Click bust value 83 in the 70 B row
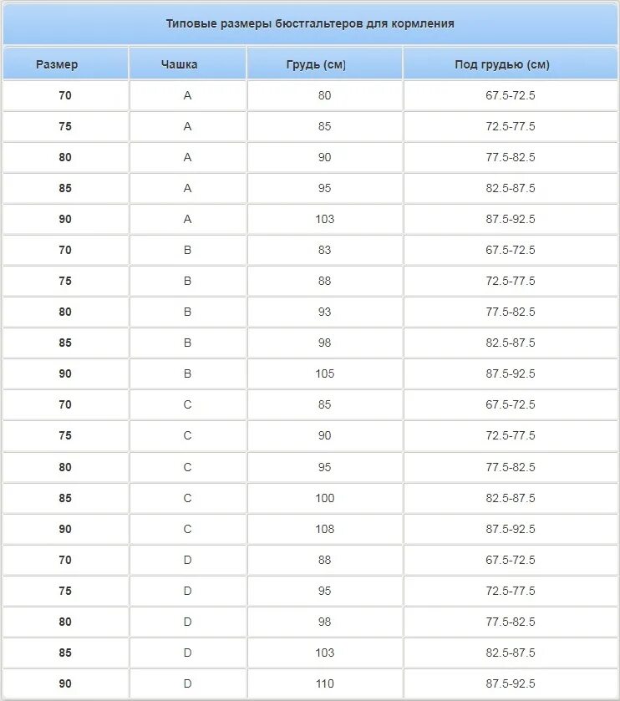Viewport: 620px width, 701px height. click(324, 250)
